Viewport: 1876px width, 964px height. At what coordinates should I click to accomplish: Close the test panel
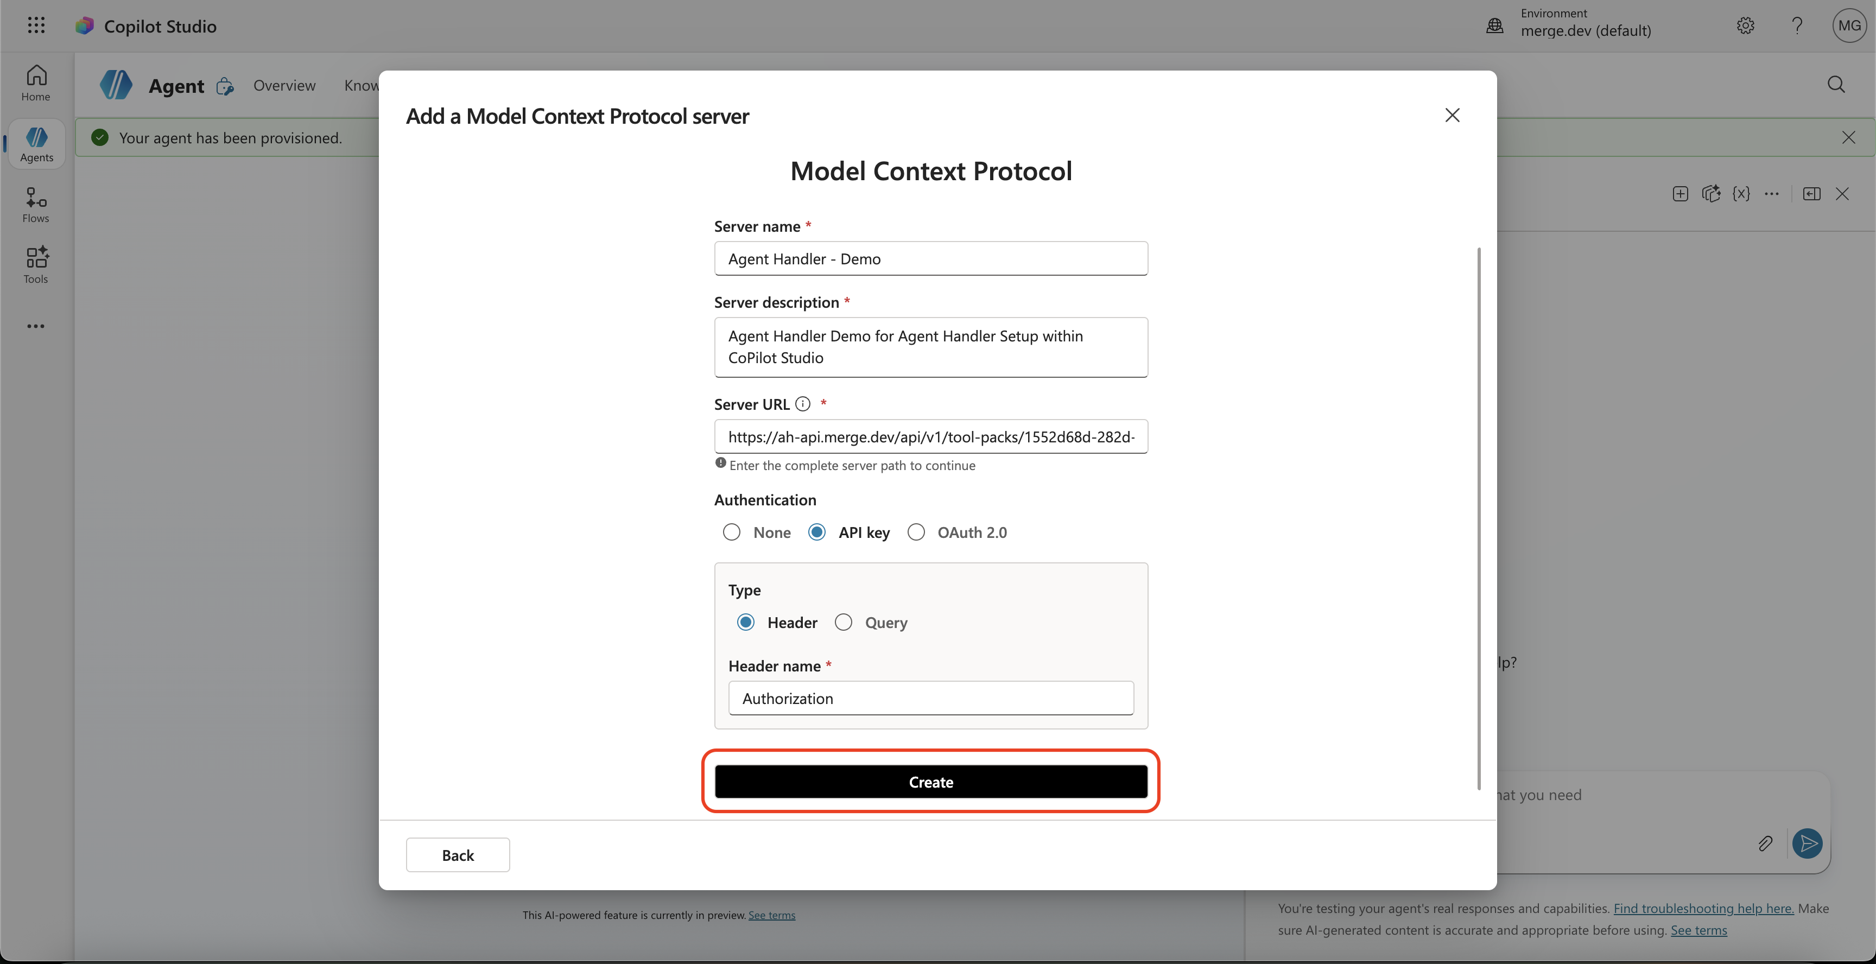pos(1842,194)
